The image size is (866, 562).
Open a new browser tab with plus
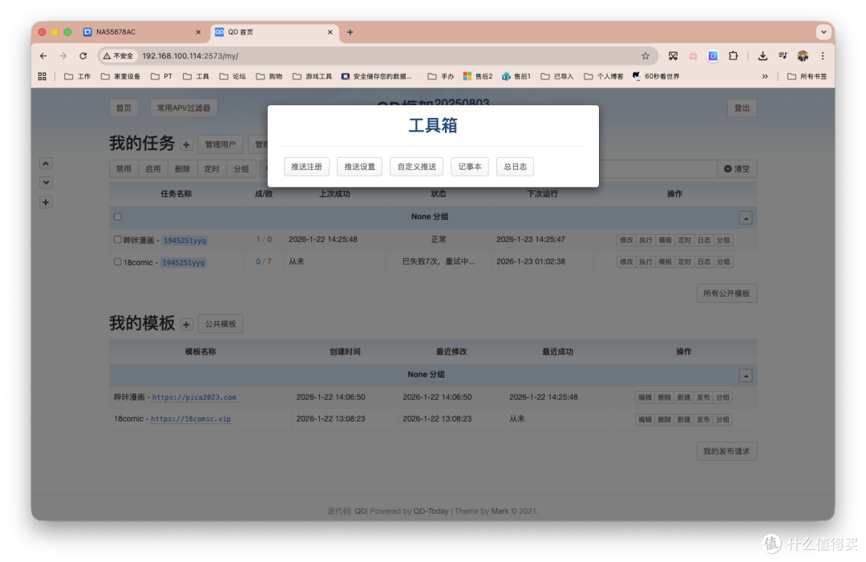(x=350, y=32)
